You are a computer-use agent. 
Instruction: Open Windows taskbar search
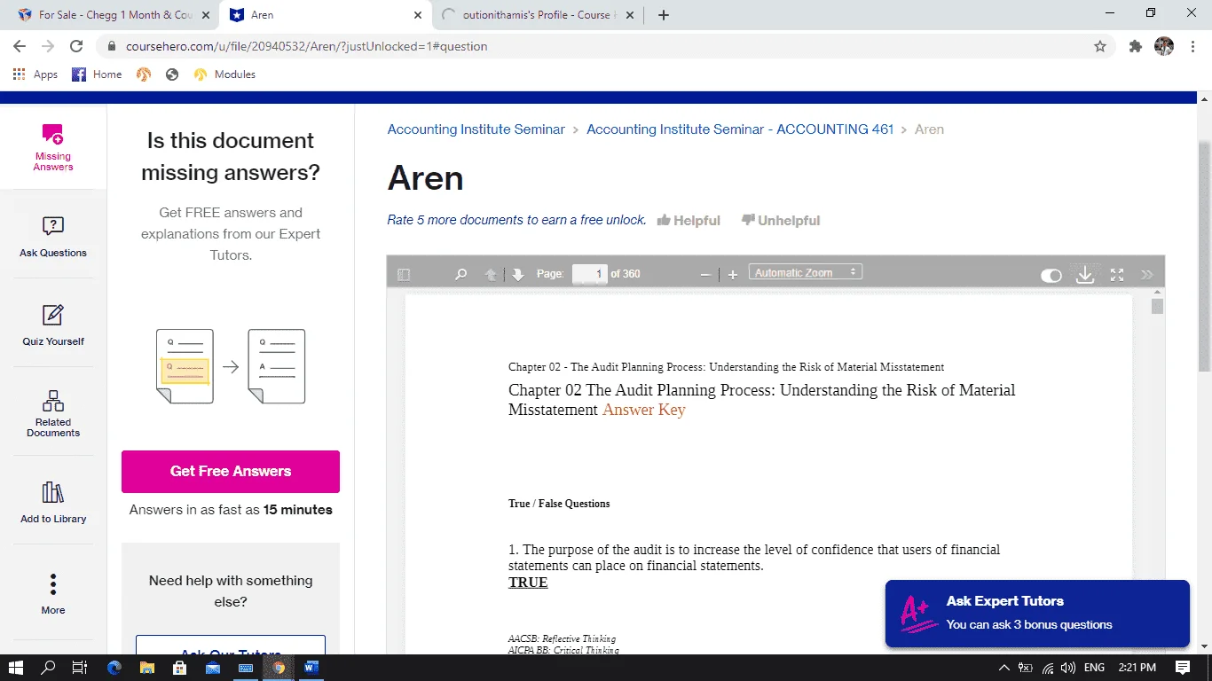coord(49,668)
